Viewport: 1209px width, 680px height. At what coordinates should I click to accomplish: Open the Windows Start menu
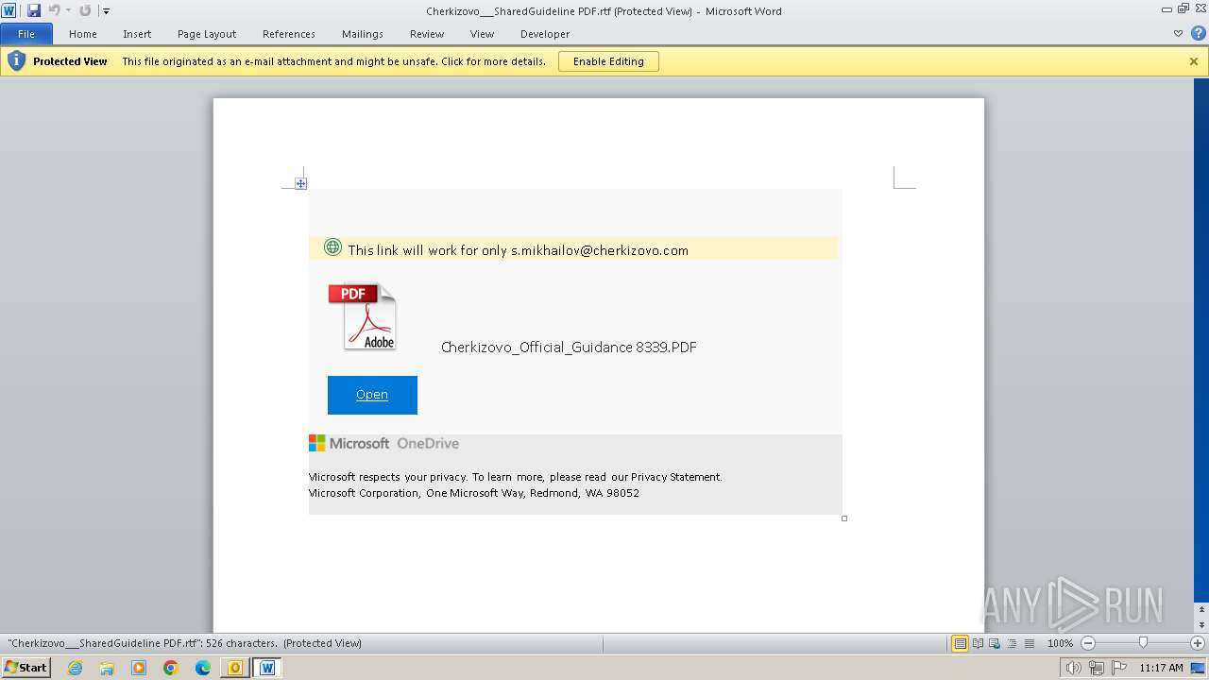[26, 668]
